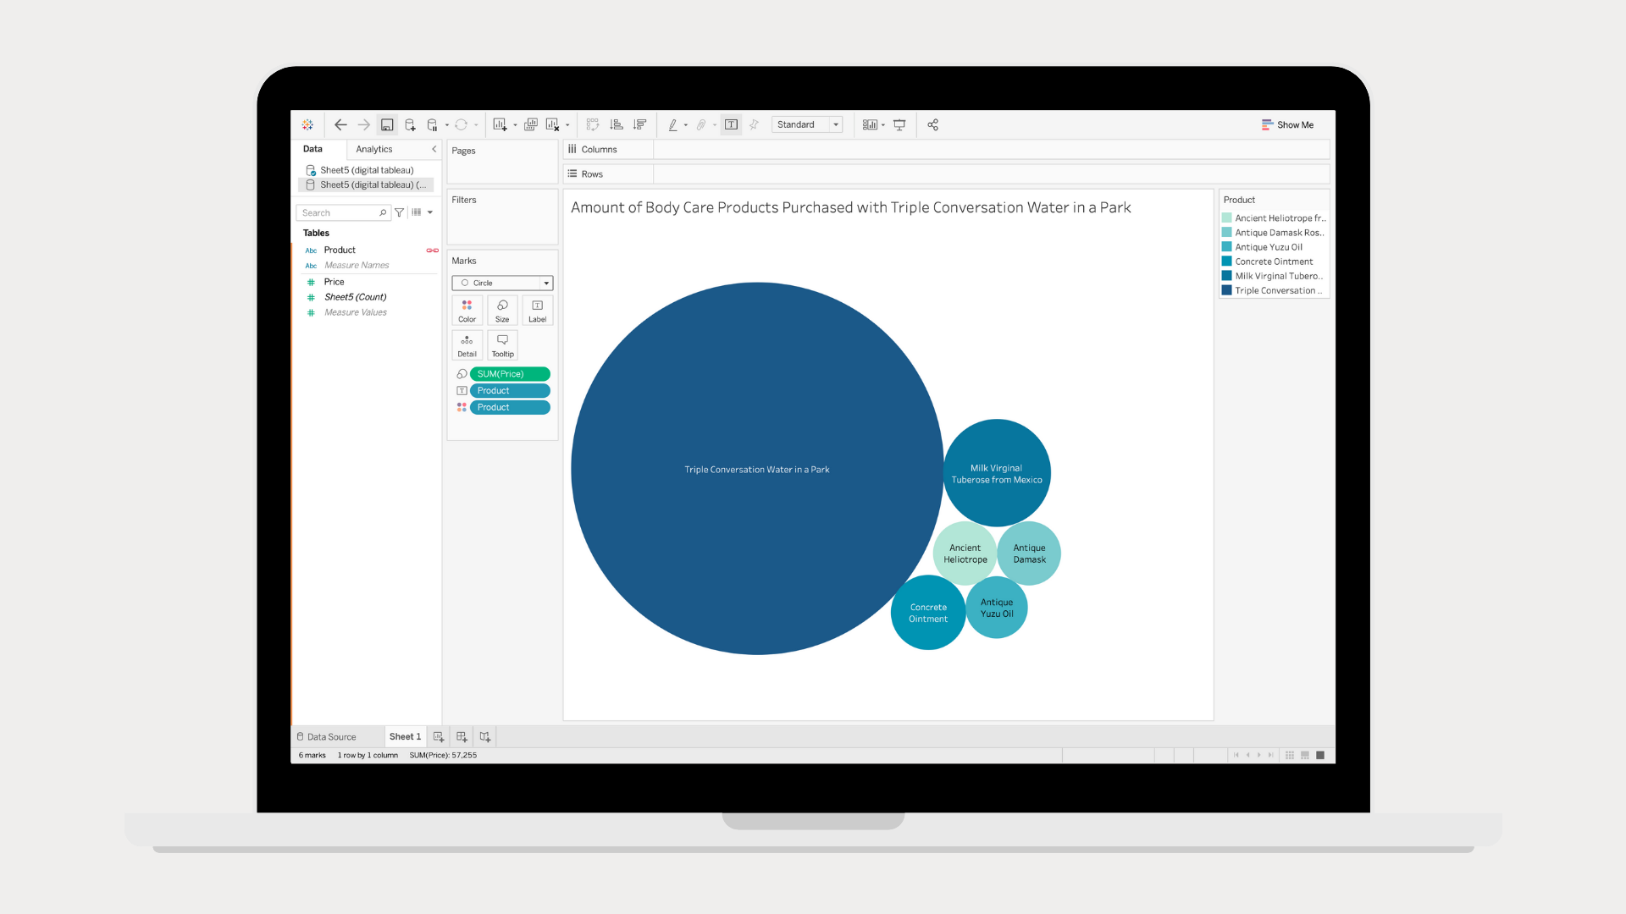The width and height of the screenshot is (1626, 914).
Task: Click the New Story tab icon
Action: tap(484, 737)
